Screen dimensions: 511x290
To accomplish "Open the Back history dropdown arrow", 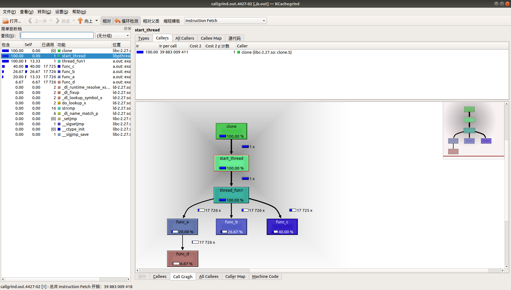I will 51,21.
